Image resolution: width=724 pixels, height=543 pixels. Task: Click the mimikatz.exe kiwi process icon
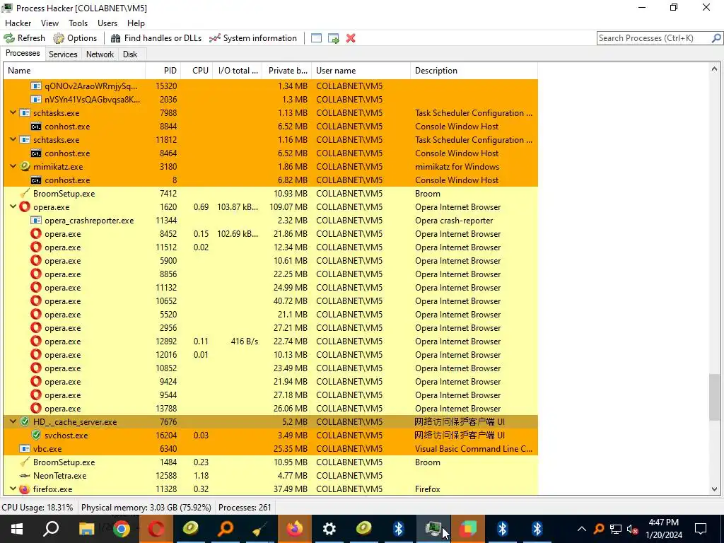point(25,166)
